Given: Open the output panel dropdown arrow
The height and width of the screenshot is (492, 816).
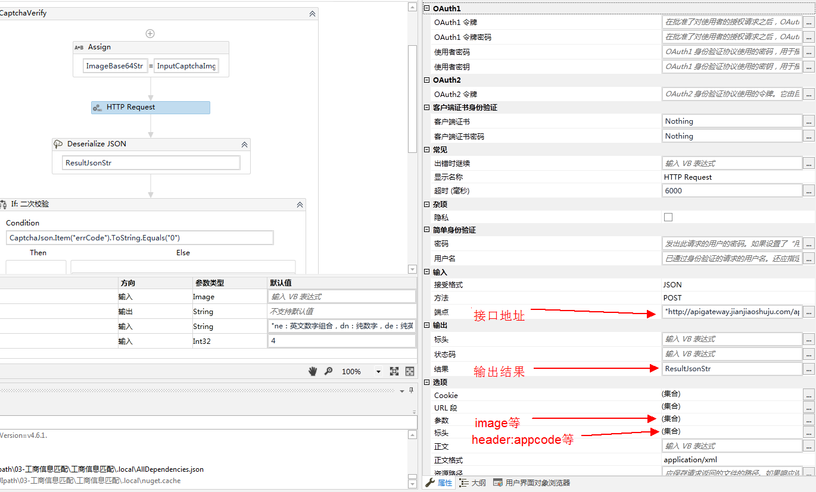Looking at the screenshot, I should [x=402, y=391].
